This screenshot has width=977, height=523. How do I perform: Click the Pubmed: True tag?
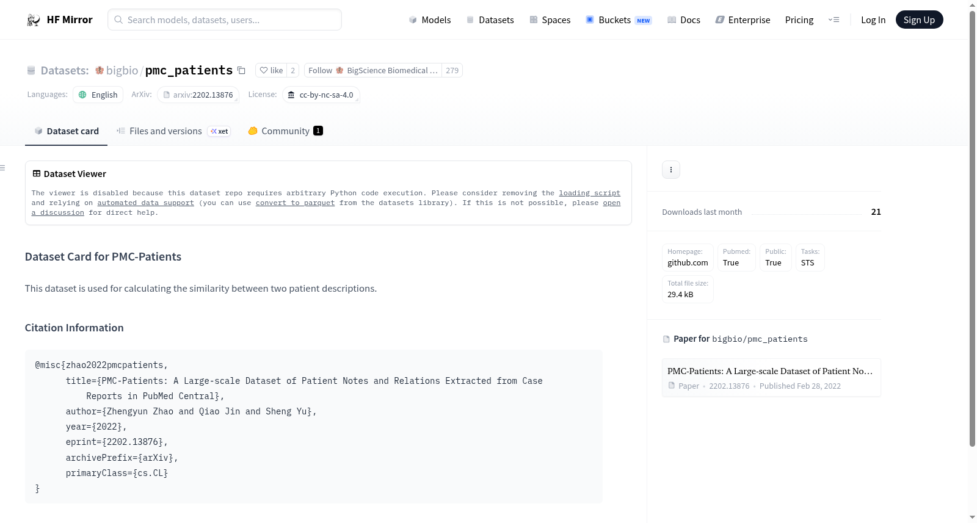(736, 258)
